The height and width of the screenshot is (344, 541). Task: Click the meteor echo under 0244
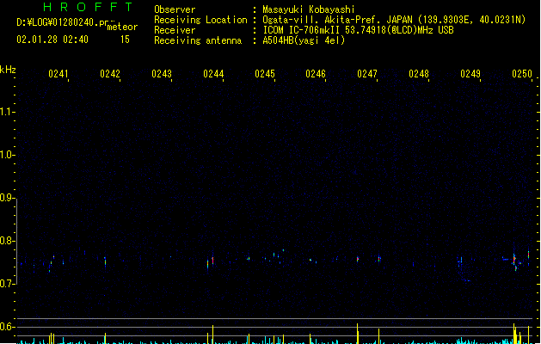coord(212,261)
